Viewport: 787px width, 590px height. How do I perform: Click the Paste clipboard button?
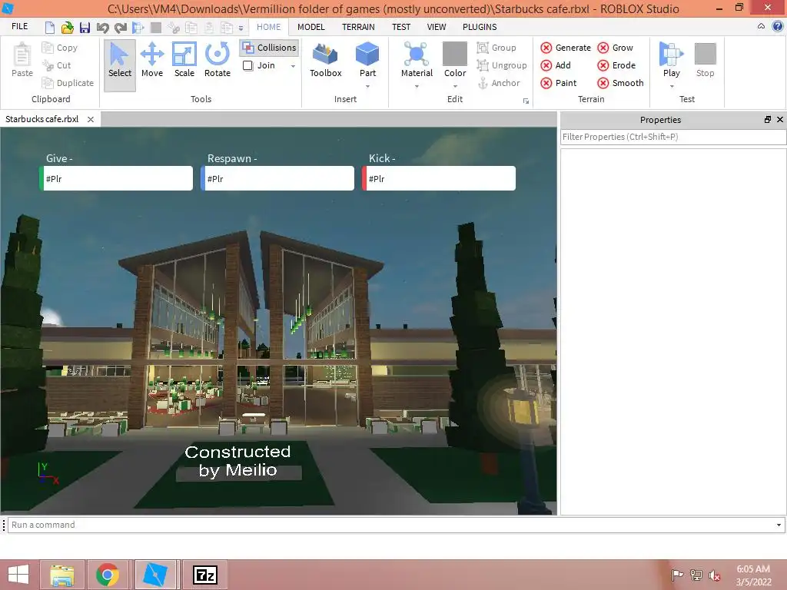[22, 60]
